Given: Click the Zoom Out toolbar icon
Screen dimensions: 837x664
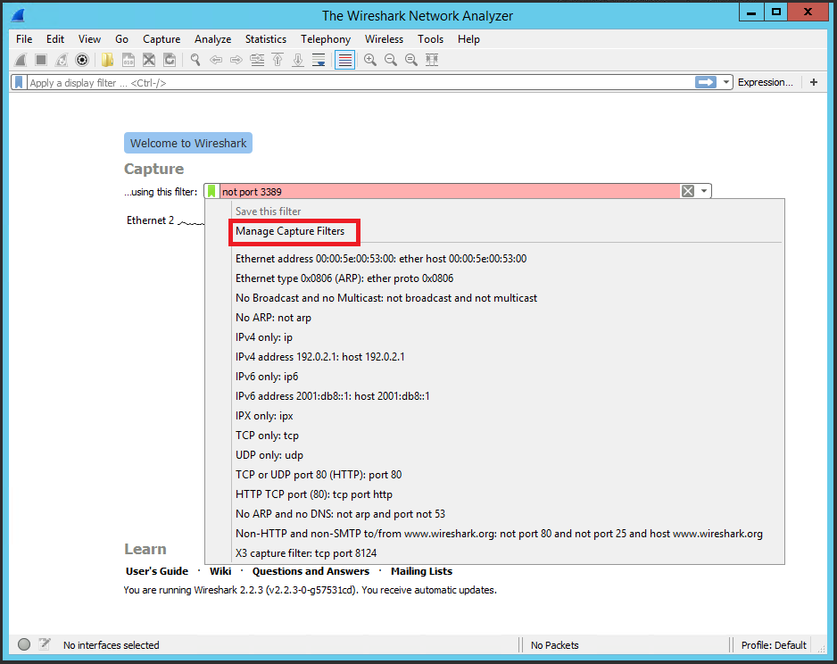Looking at the screenshot, I should (391, 60).
